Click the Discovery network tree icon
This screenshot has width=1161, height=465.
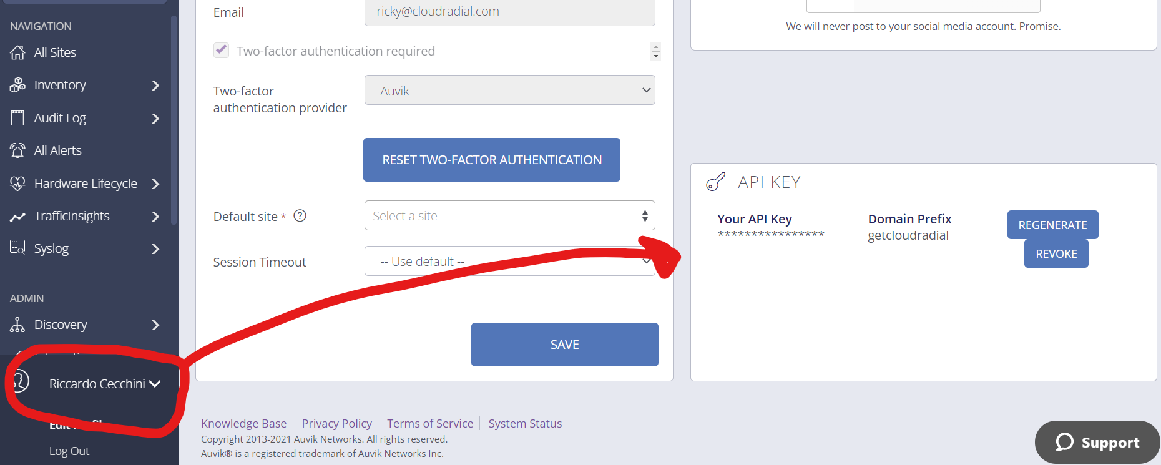(17, 325)
